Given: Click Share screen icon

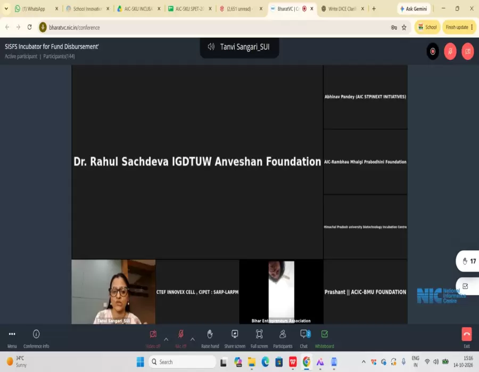Looking at the screenshot, I should tap(235, 334).
